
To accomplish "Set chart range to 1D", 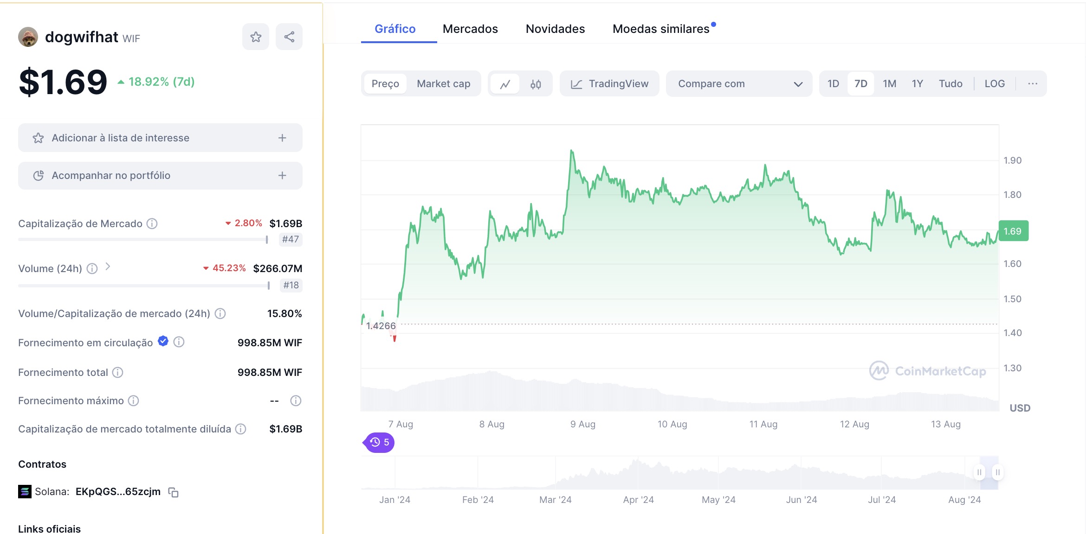I will (833, 84).
